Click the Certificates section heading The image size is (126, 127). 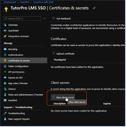(58, 39)
